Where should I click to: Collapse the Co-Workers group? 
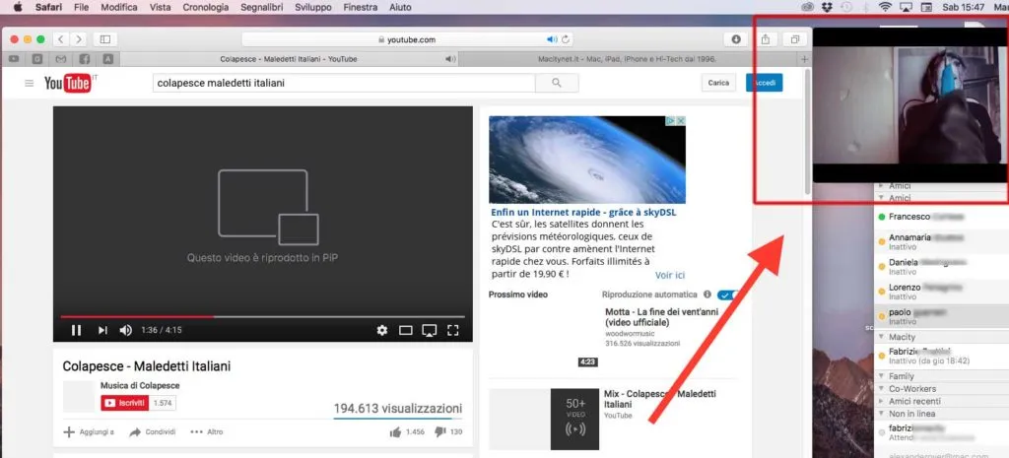pos(882,388)
